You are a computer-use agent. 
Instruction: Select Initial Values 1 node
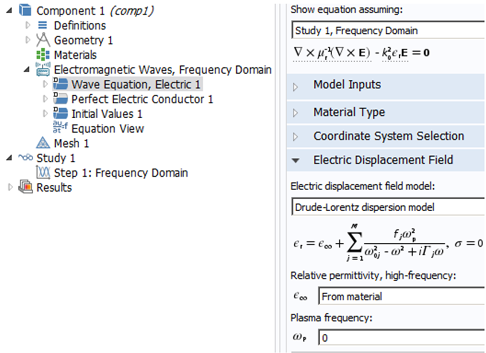(106, 114)
